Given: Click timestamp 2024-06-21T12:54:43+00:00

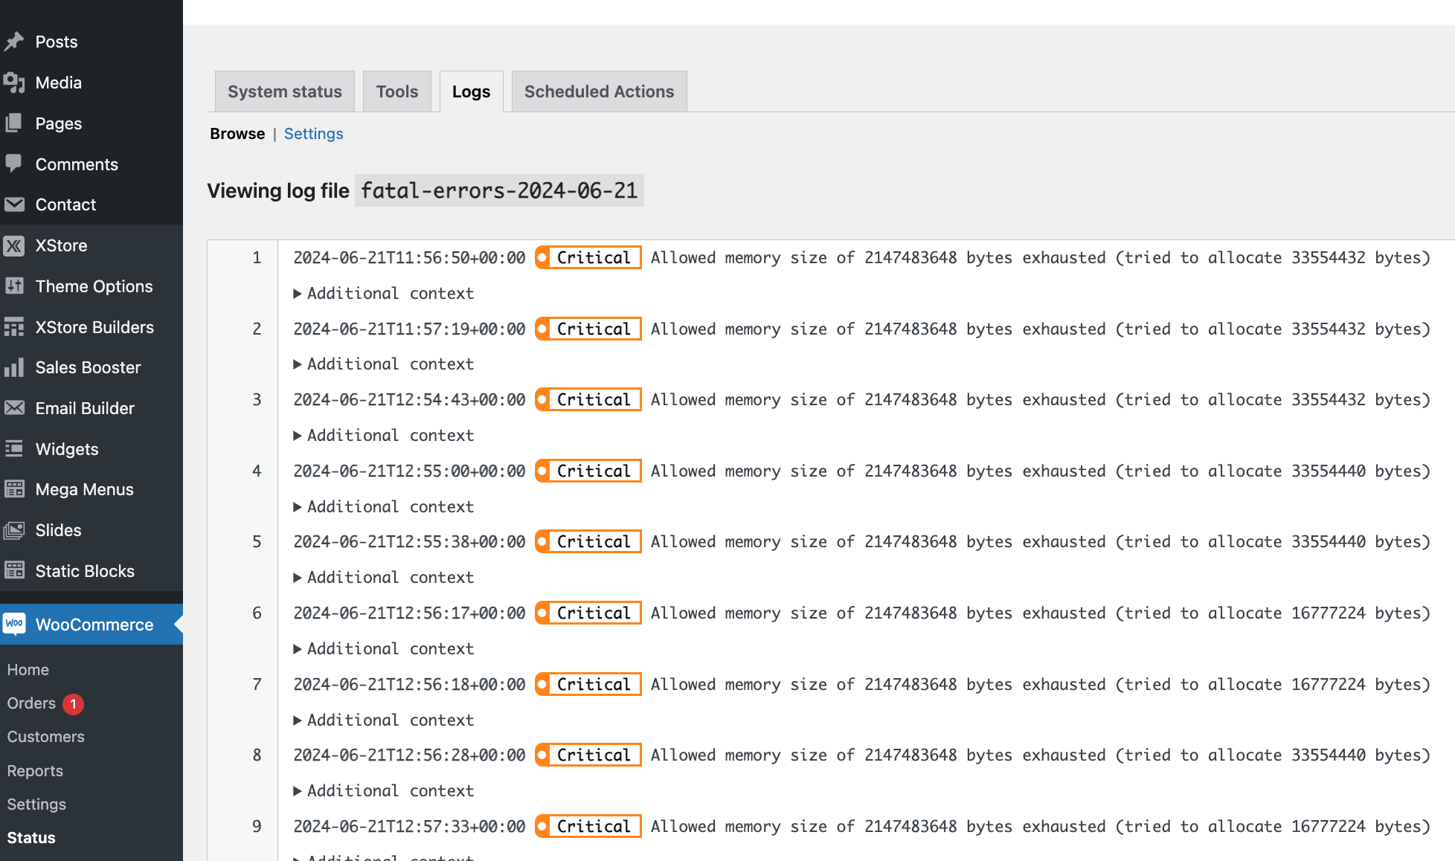Looking at the screenshot, I should [410, 400].
